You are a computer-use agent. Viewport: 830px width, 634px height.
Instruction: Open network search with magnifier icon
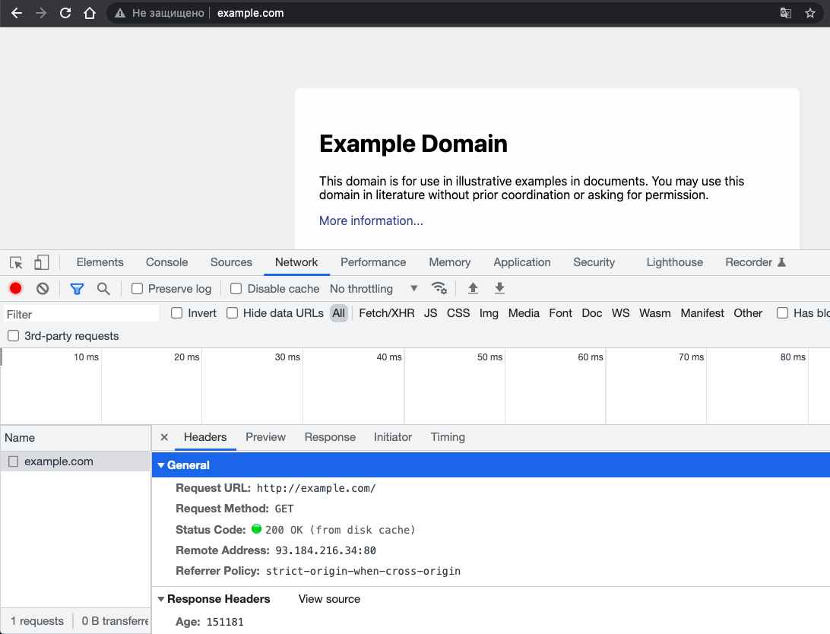103,289
